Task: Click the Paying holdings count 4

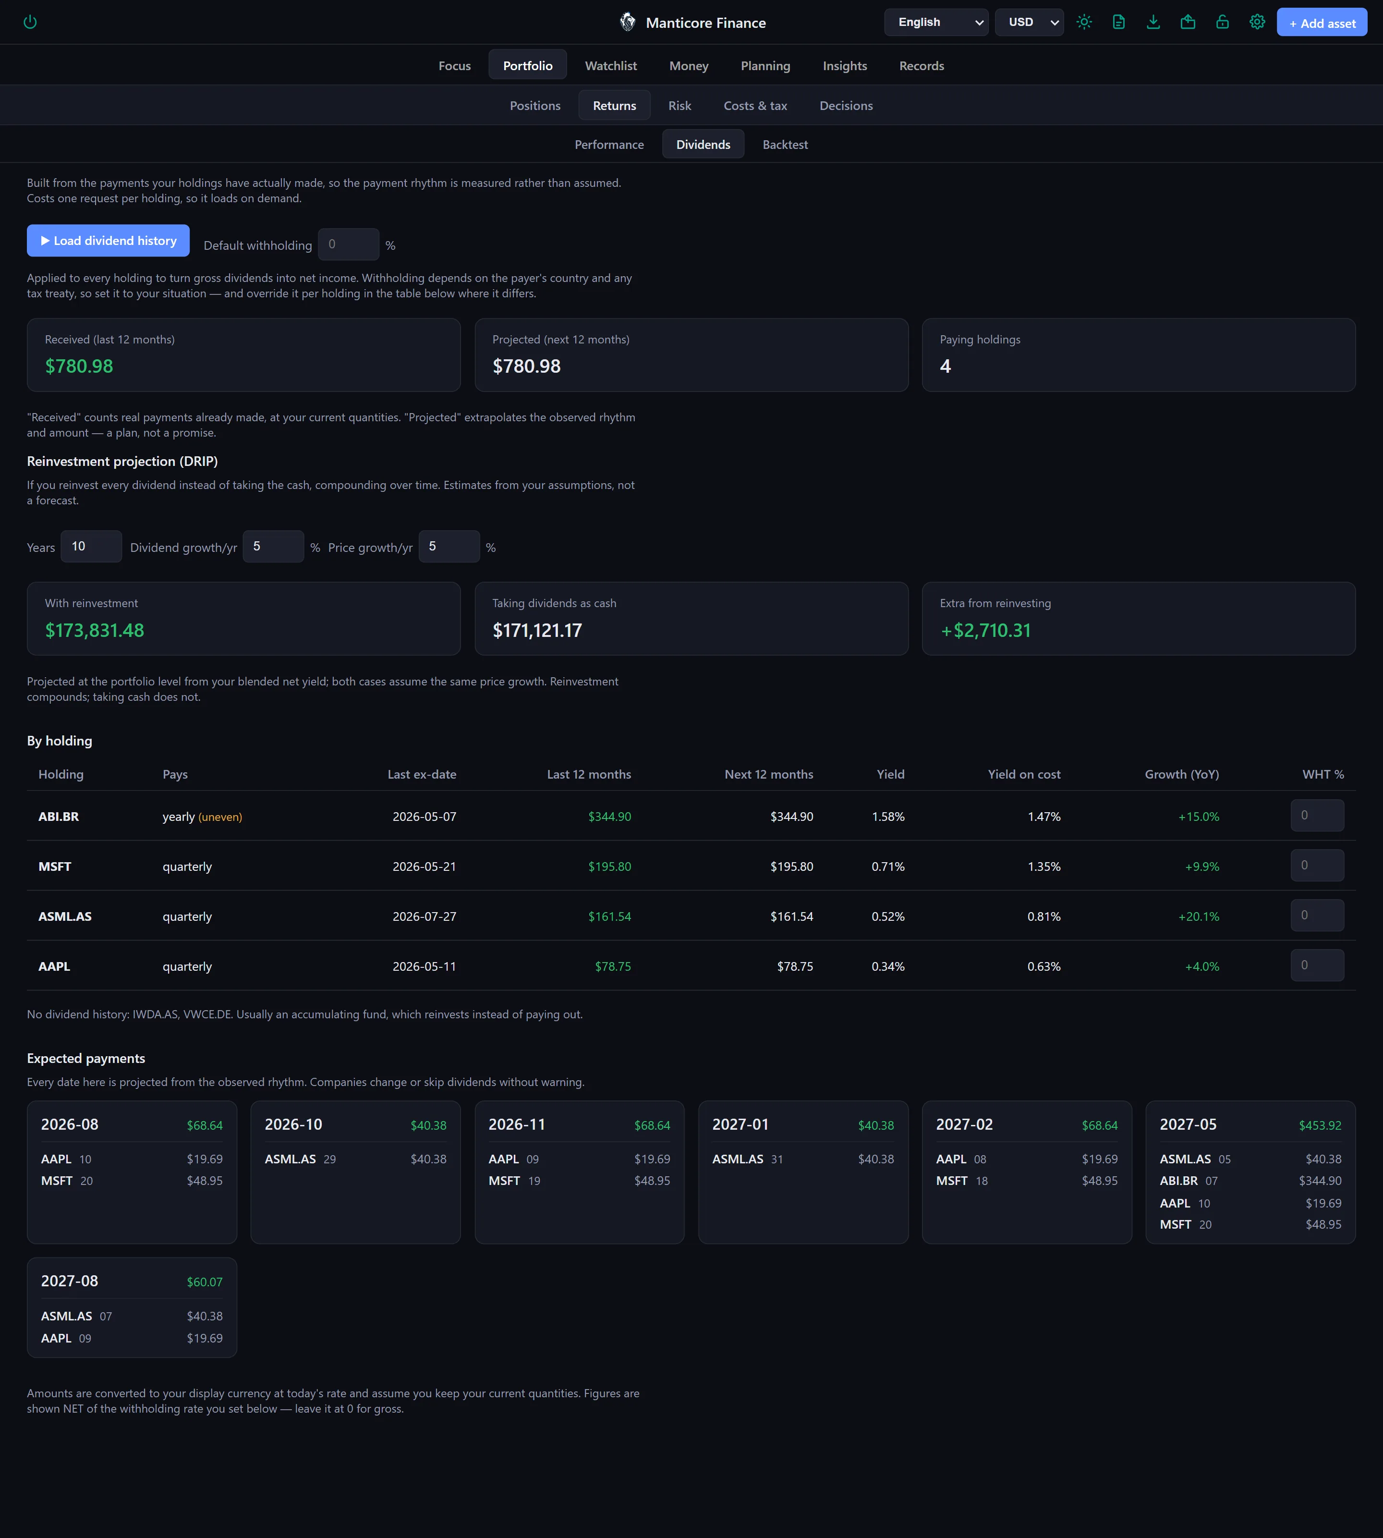Action: 946,366
